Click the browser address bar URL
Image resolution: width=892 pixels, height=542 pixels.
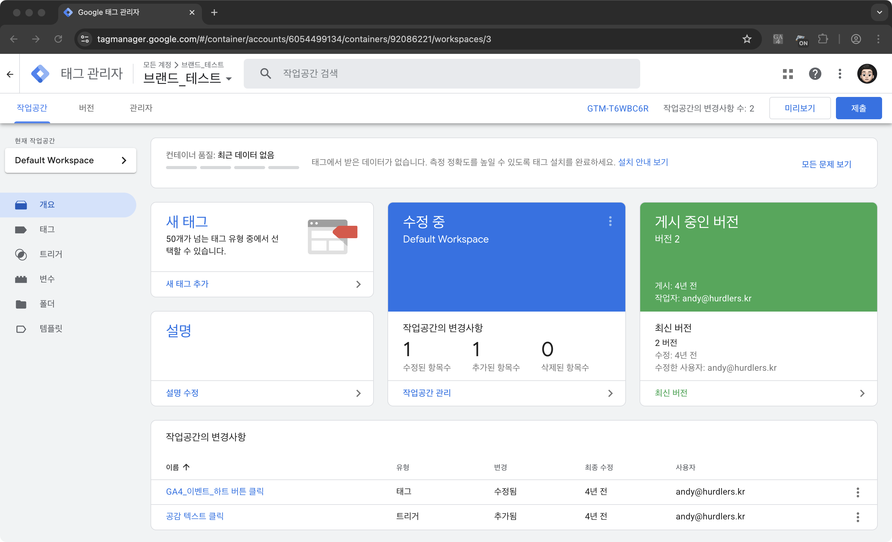(x=294, y=39)
